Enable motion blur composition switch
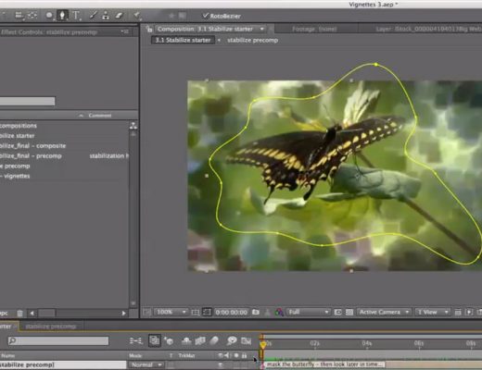Viewport: 482px width, 370px height. coord(214,340)
